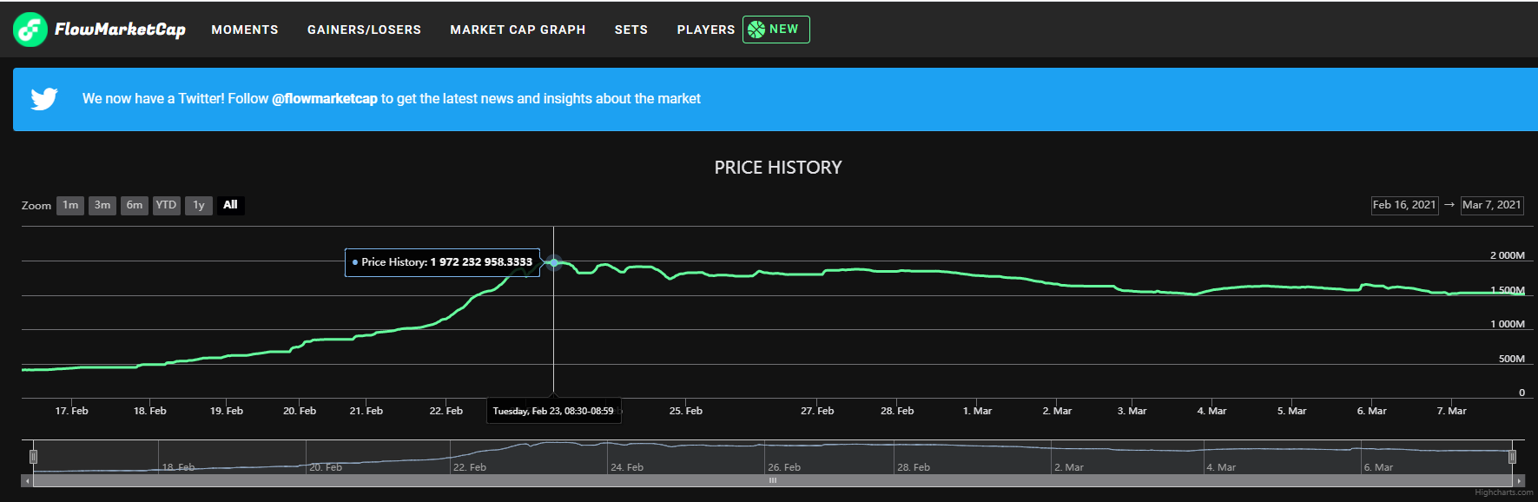
Task: Click the right navigator range handle
Action: [x=1512, y=457]
